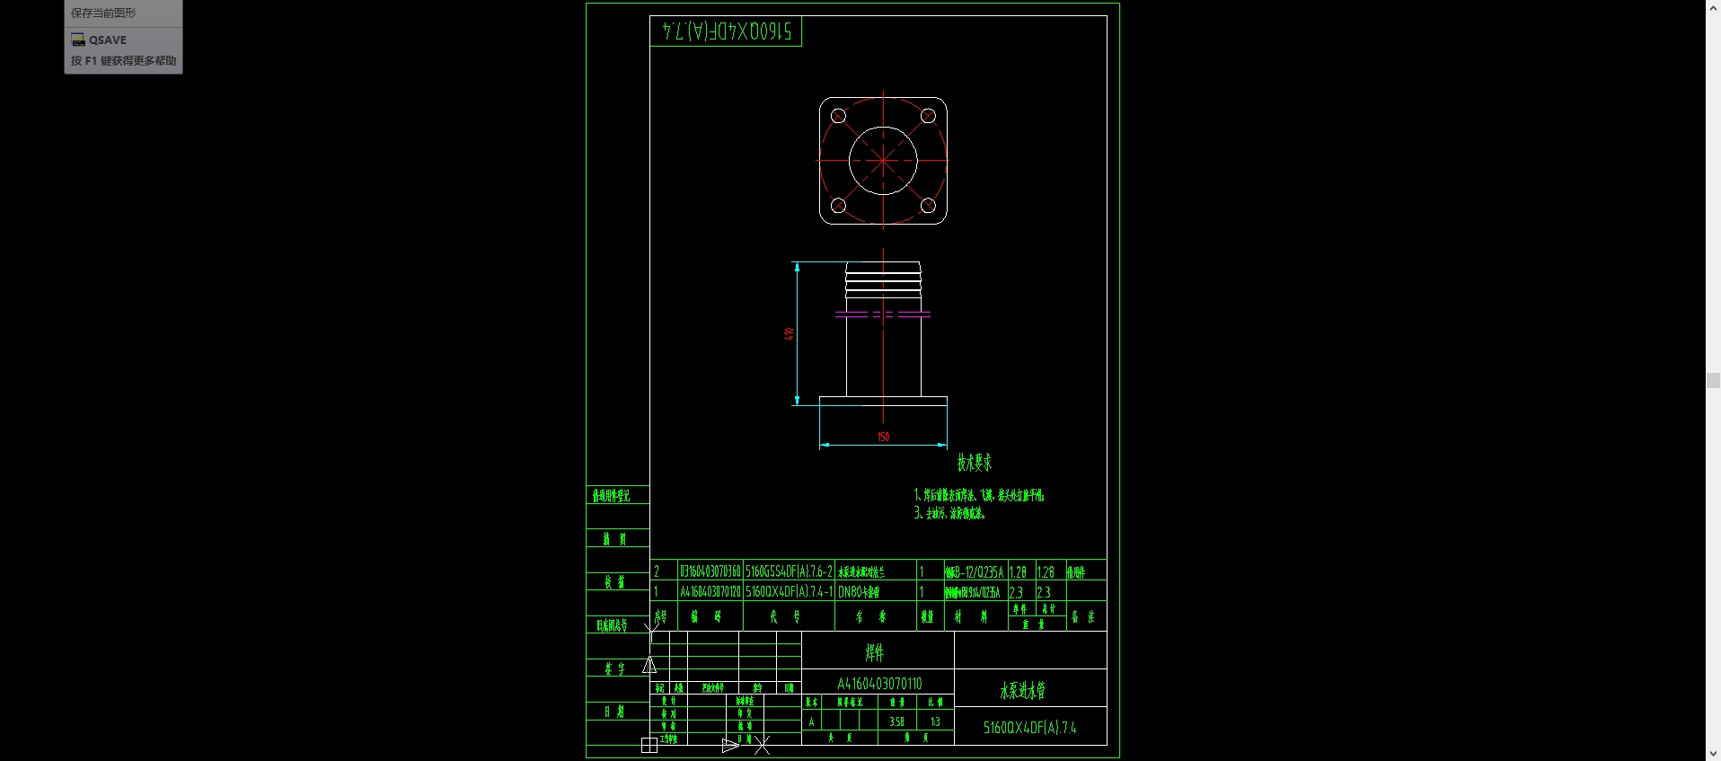The image size is (1721, 761).
Task: Select drawing number A4160403070110 in title block
Action: (x=879, y=684)
